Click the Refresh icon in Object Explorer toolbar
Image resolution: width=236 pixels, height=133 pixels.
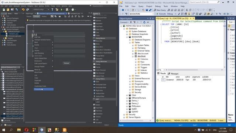tap(144, 22)
